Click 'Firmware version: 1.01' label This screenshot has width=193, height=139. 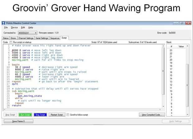(x=49, y=33)
